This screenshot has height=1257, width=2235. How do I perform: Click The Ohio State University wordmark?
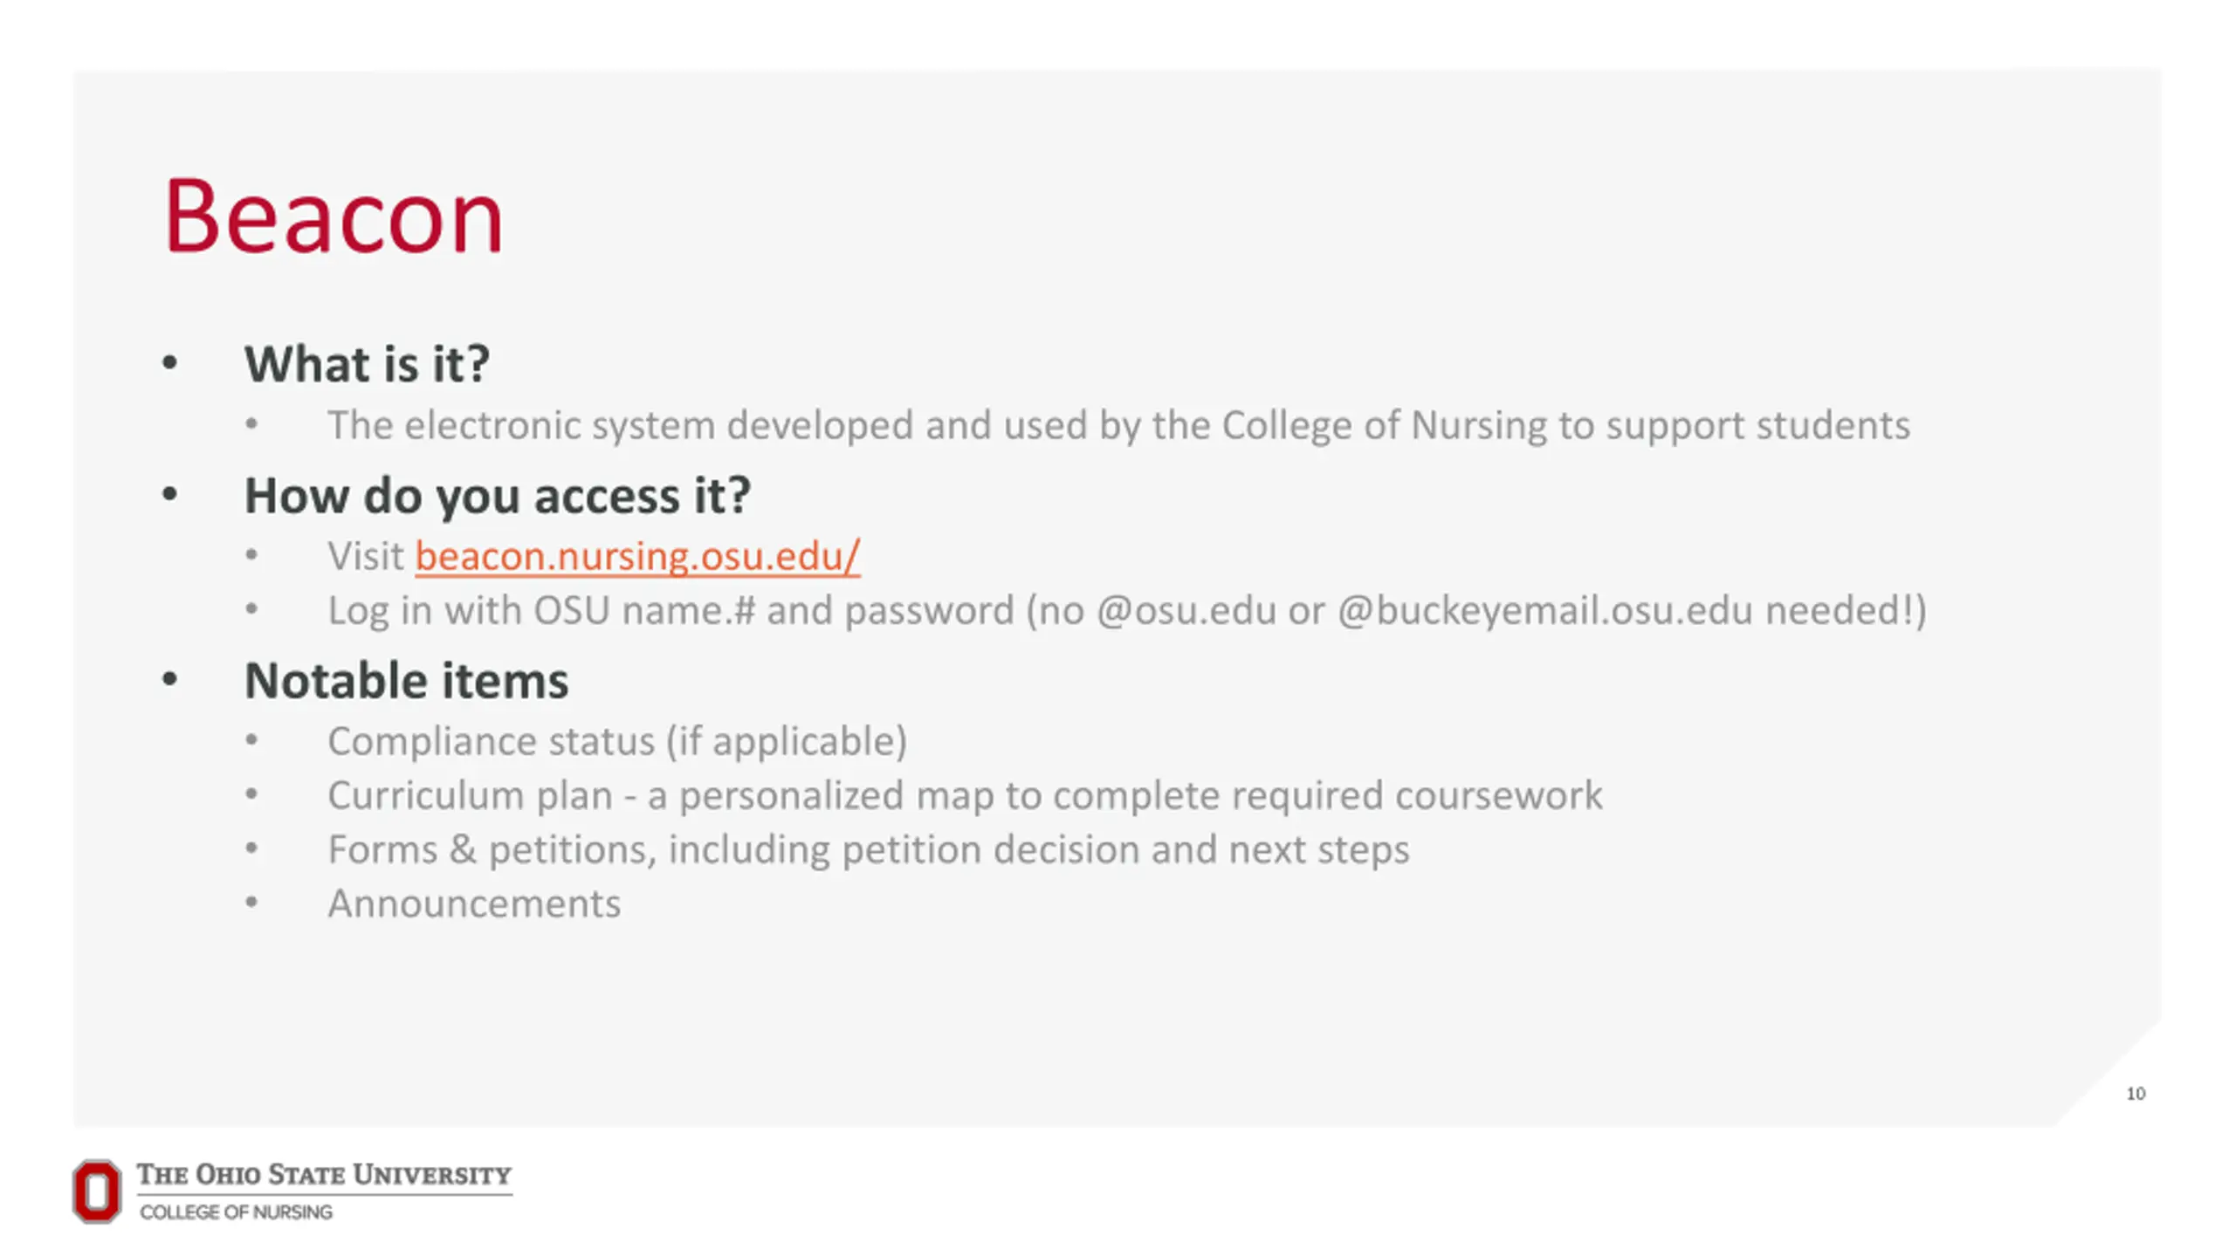tap(324, 1175)
